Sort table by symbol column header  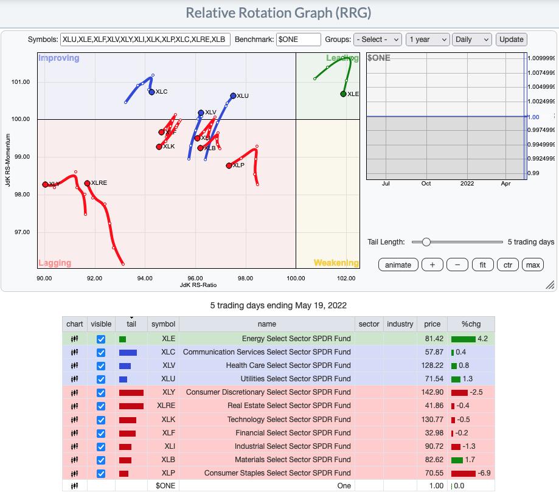(x=163, y=324)
